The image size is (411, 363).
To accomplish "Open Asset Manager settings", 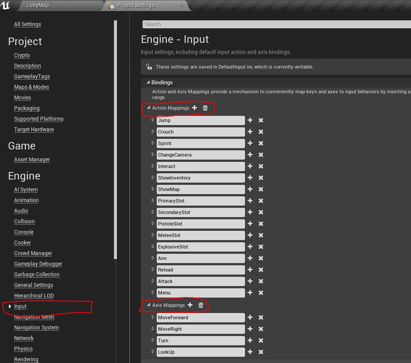I will (32, 160).
